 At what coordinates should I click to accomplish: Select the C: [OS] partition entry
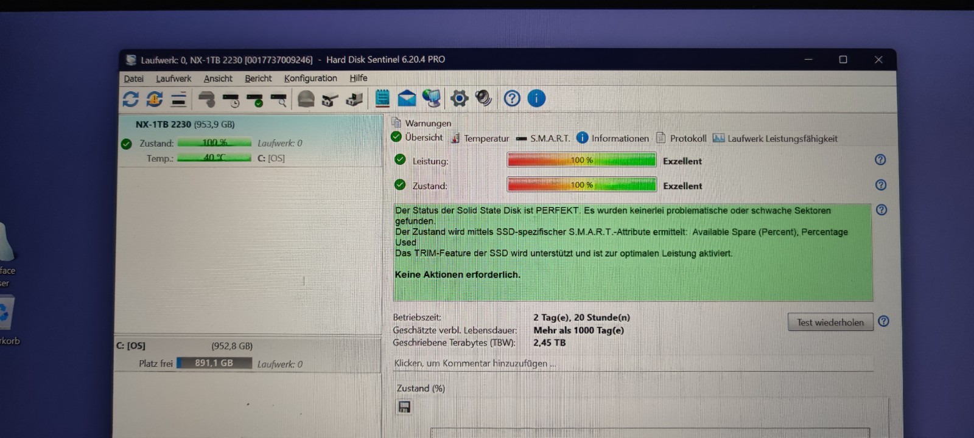pos(248,354)
